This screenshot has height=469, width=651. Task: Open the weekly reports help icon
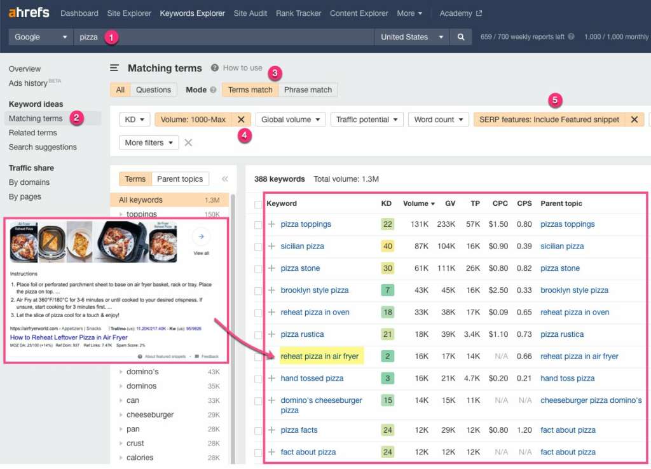point(572,36)
